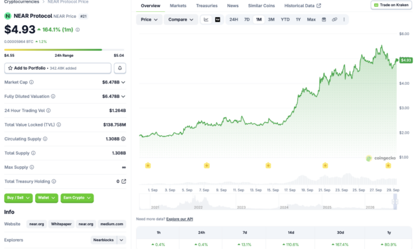The width and height of the screenshot is (416, 249).
Task: Switch to the line chart view icon
Action: (x=206, y=20)
